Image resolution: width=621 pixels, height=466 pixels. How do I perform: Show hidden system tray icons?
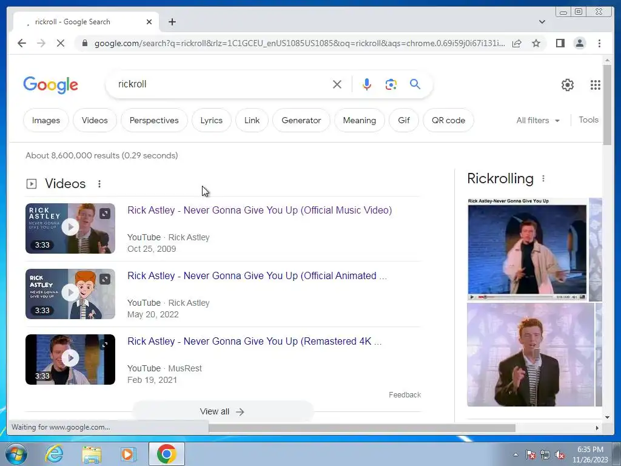click(x=515, y=454)
